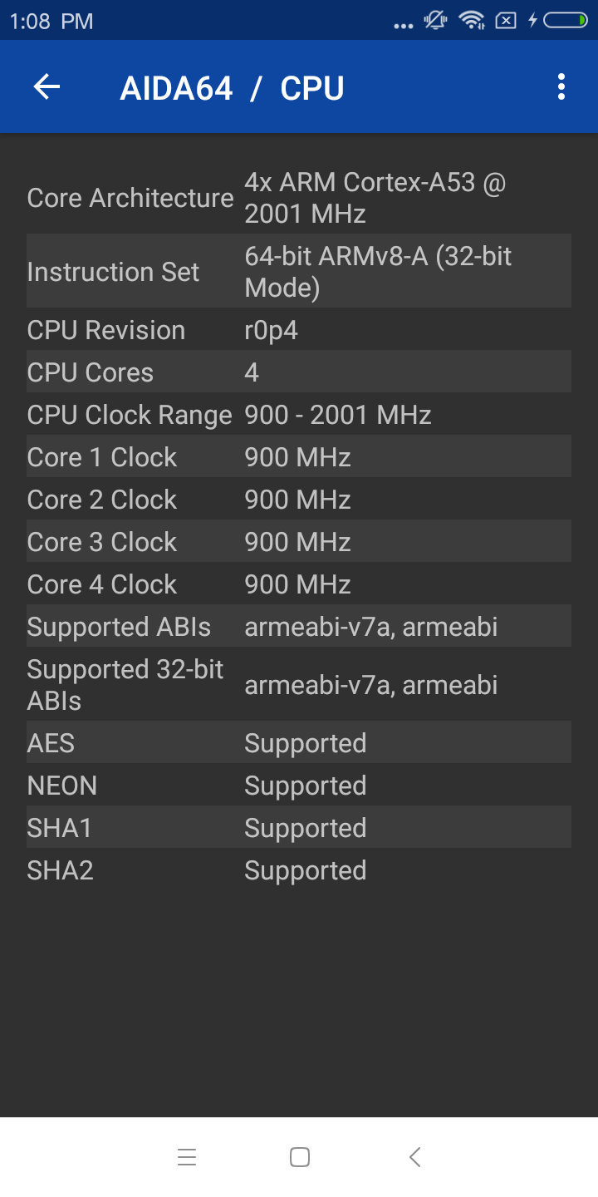Select the CPU Clock Range row
The image size is (598, 1197).
tap(299, 415)
